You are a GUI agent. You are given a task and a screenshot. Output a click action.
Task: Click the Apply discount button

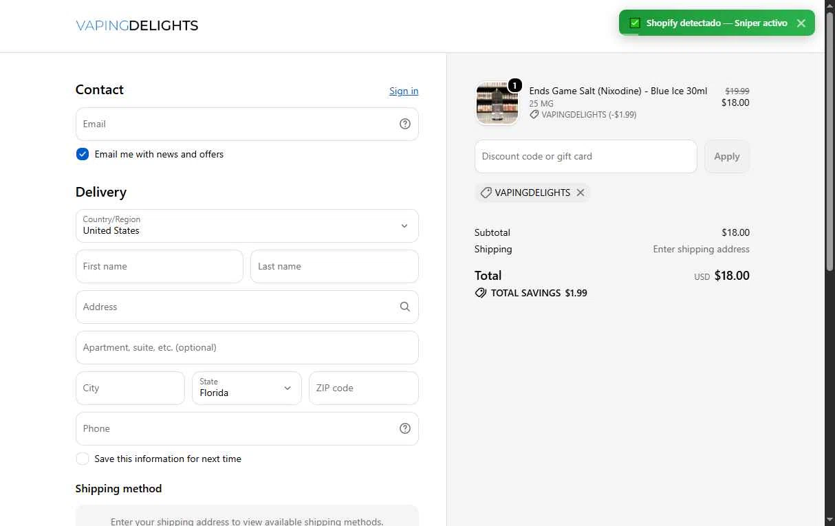tap(727, 156)
